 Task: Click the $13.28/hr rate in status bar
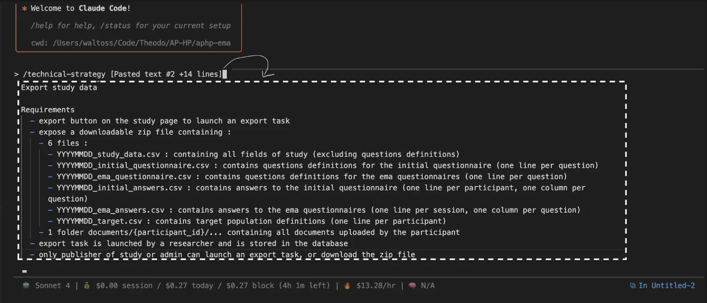pyautogui.click(x=376, y=286)
